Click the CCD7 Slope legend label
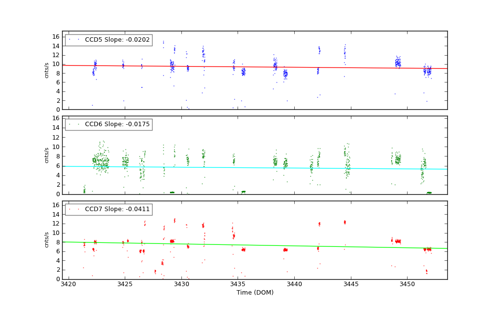 pyautogui.click(x=117, y=209)
